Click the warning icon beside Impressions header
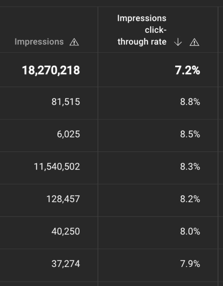This screenshot has height=286, width=223. pyautogui.click(x=74, y=42)
